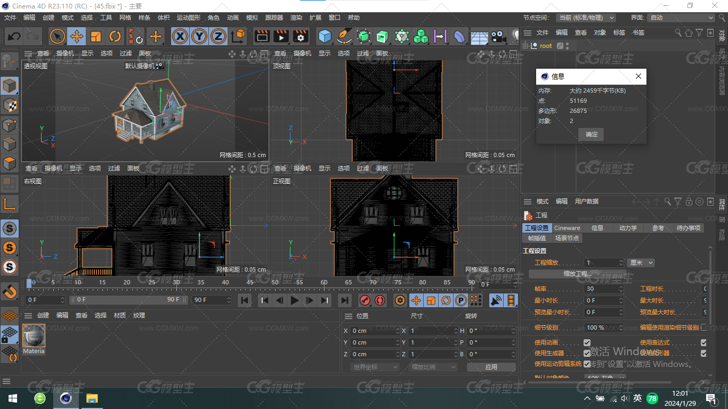Viewport: 728px width, 409px height.
Task: Click the purple bend deformer icon
Action: pos(459,36)
